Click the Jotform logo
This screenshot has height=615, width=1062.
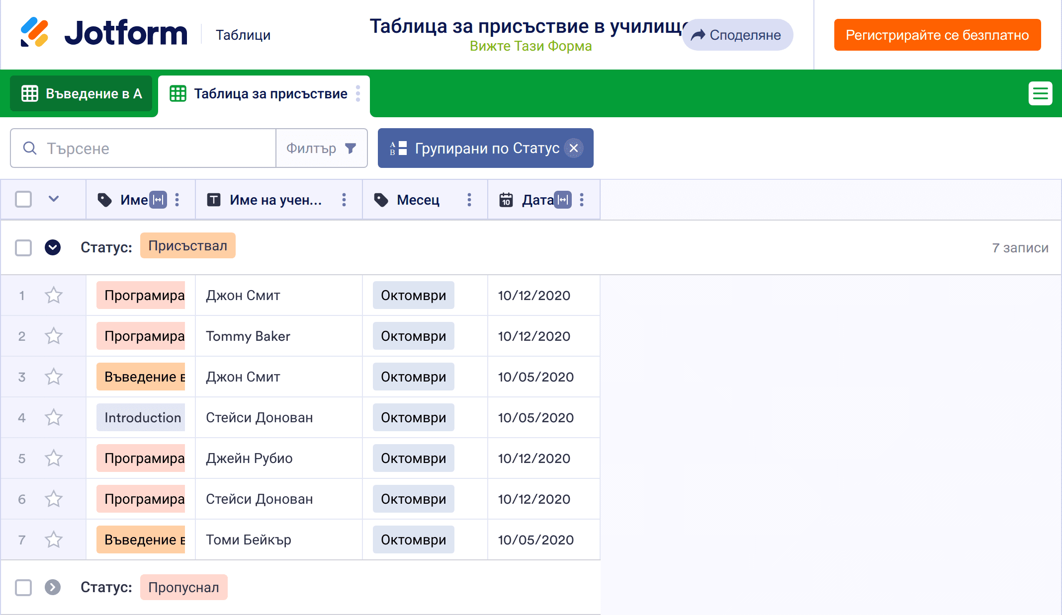point(104,34)
